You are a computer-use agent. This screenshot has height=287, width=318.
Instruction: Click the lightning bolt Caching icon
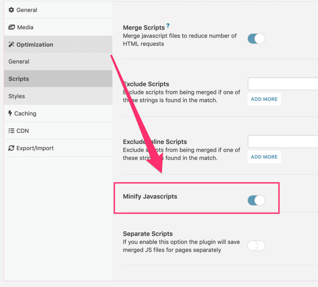(x=11, y=113)
